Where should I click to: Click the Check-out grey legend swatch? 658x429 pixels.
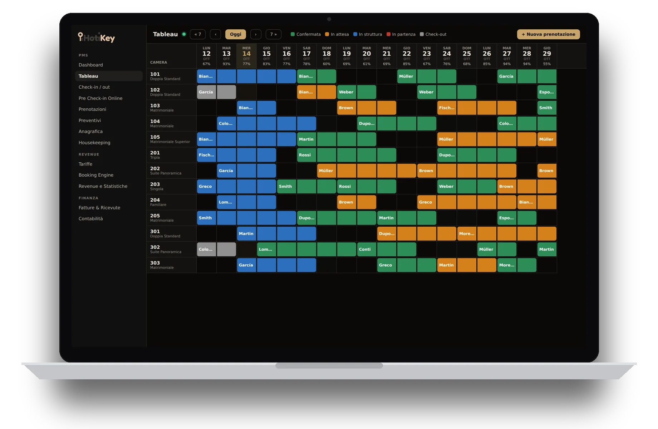pyautogui.click(x=422, y=34)
